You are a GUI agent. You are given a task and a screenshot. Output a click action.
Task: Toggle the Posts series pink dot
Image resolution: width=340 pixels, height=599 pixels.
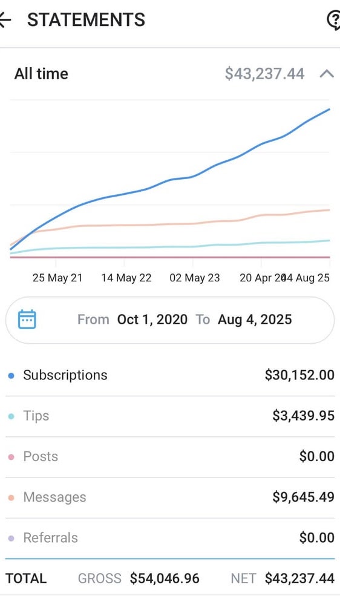tap(11, 457)
